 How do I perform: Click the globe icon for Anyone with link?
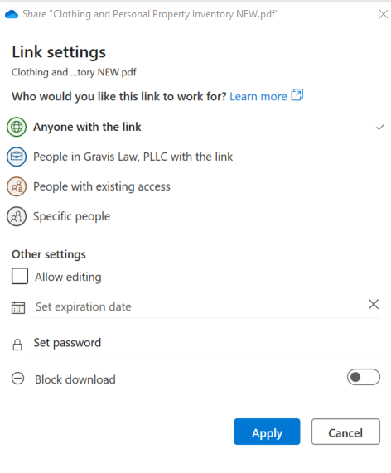[17, 127]
